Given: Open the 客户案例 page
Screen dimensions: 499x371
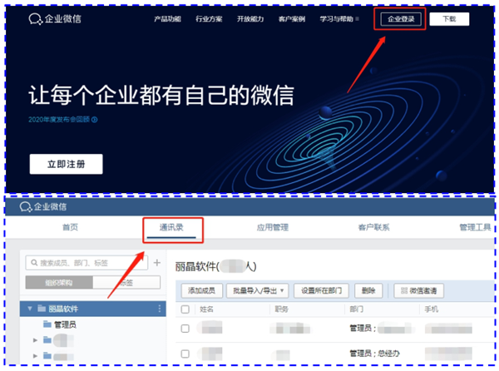Looking at the screenshot, I should (292, 19).
